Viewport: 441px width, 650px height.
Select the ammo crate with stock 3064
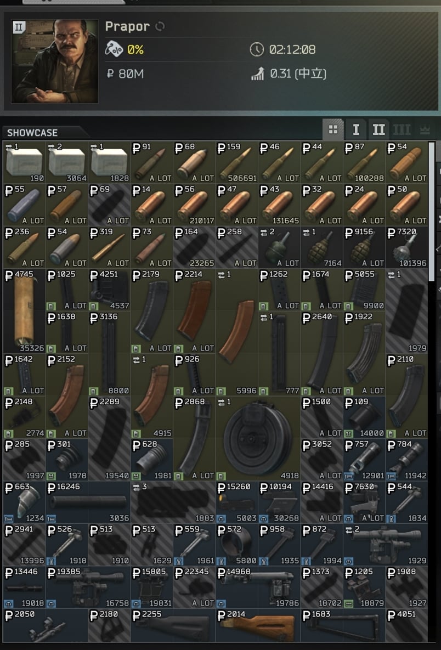pyautogui.click(x=66, y=162)
